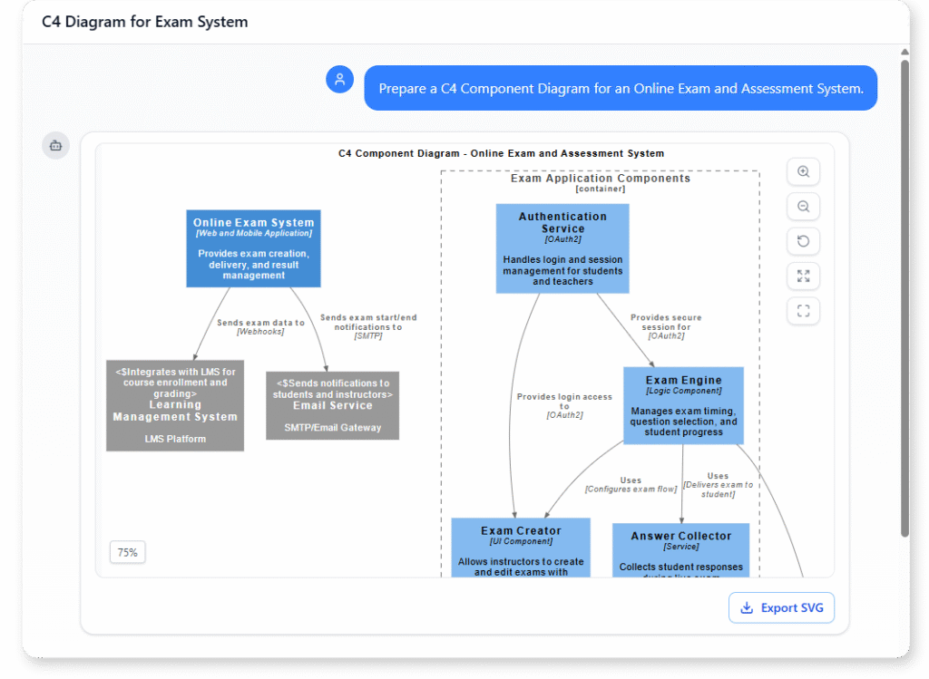
Task: Click the reset view icon
Action: point(803,241)
